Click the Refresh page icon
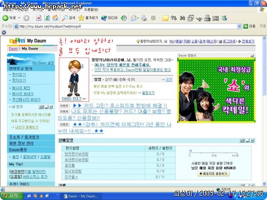The width and height of the screenshot is (267, 200). (x=47, y=18)
